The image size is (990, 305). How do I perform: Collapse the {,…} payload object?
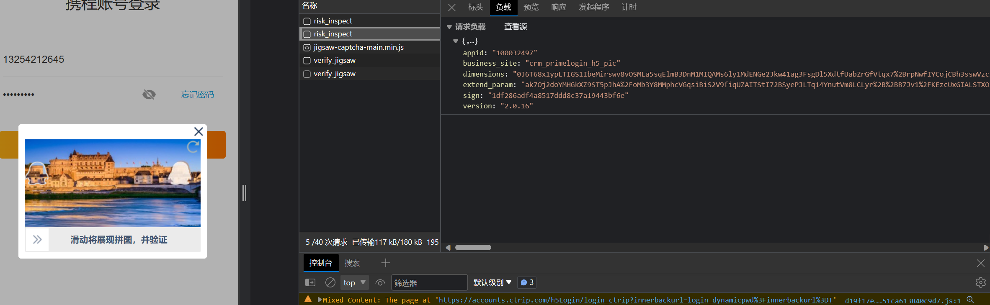pyautogui.click(x=456, y=41)
